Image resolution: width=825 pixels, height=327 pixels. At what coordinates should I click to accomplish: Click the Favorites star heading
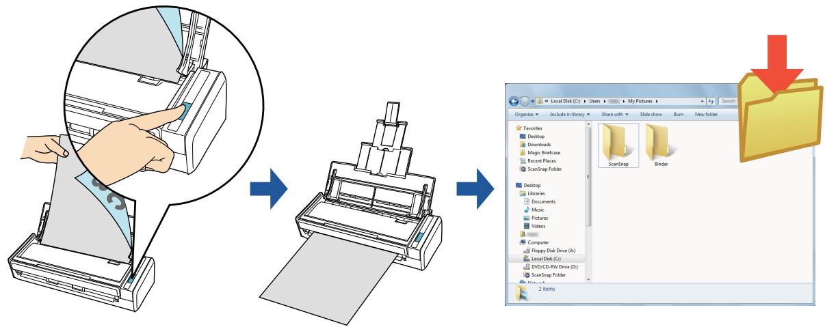[530, 128]
